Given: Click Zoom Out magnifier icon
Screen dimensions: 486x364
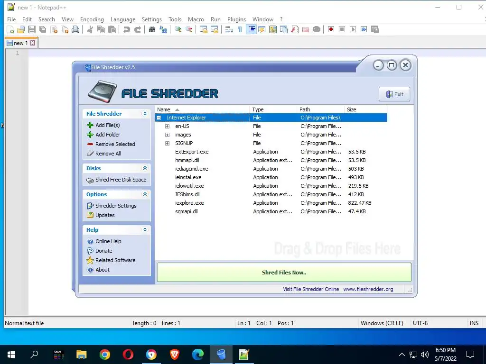Looking at the screenshot, I should click(189, 29).
